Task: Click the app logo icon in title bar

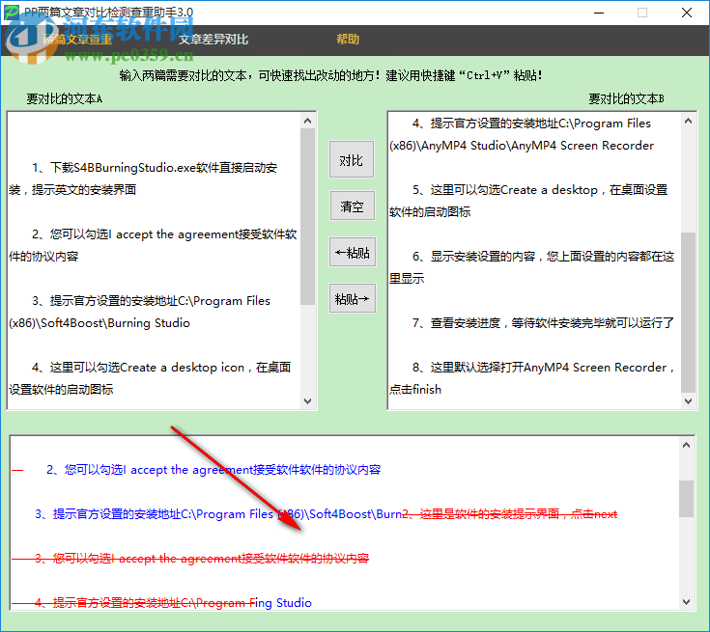Action: (11, 12)
